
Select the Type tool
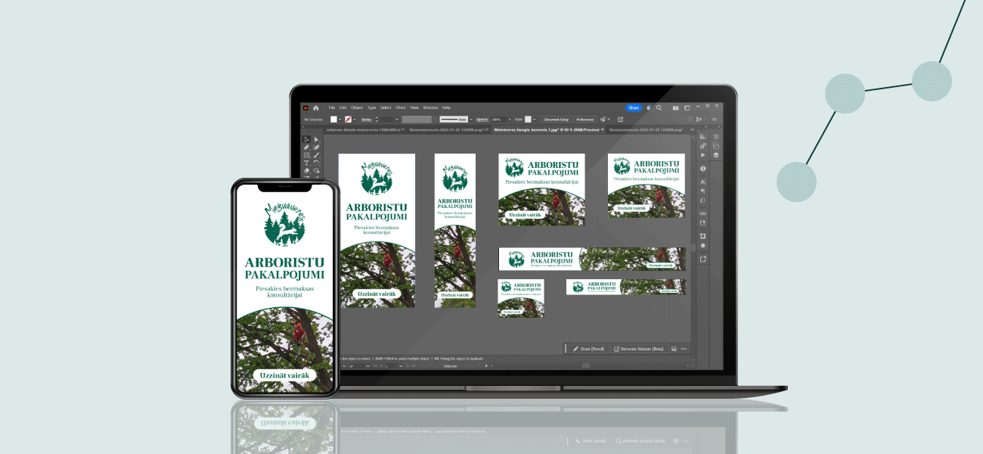coord(306,163)
